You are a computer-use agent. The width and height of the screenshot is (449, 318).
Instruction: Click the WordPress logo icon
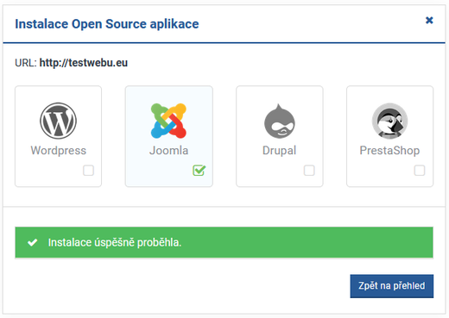coord(58,121)
